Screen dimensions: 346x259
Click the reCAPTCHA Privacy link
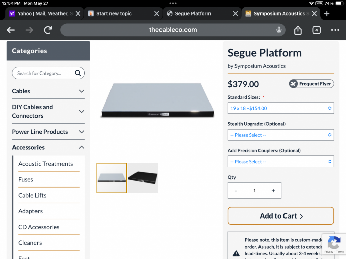329,252
